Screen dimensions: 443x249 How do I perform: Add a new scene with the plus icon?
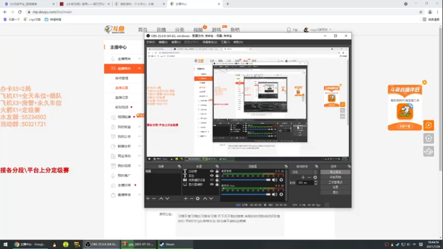tap(148, 199)
